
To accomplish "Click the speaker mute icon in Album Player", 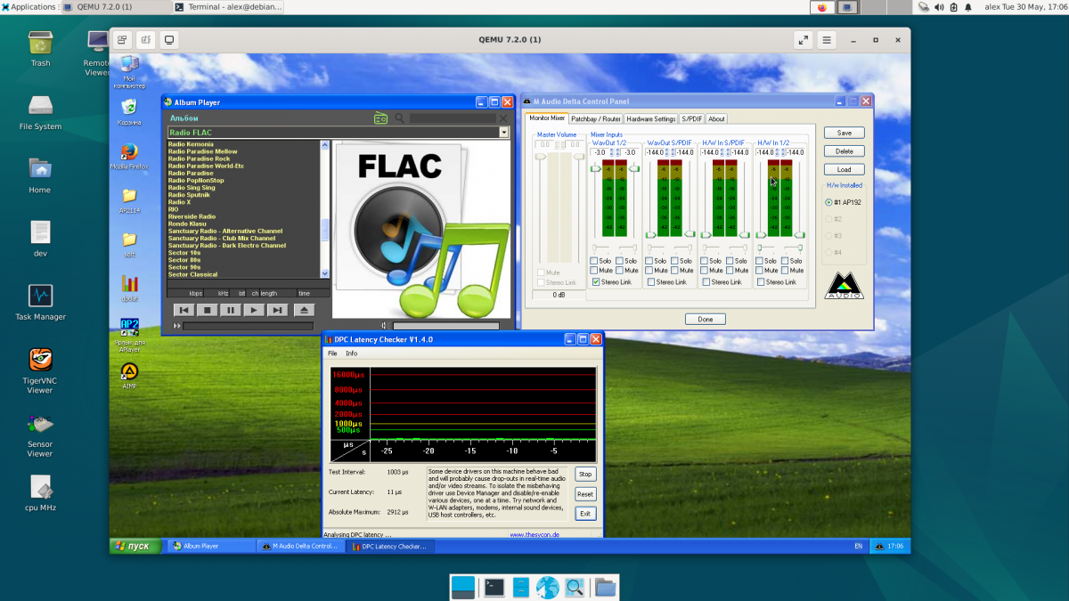I will pos(385,326).
